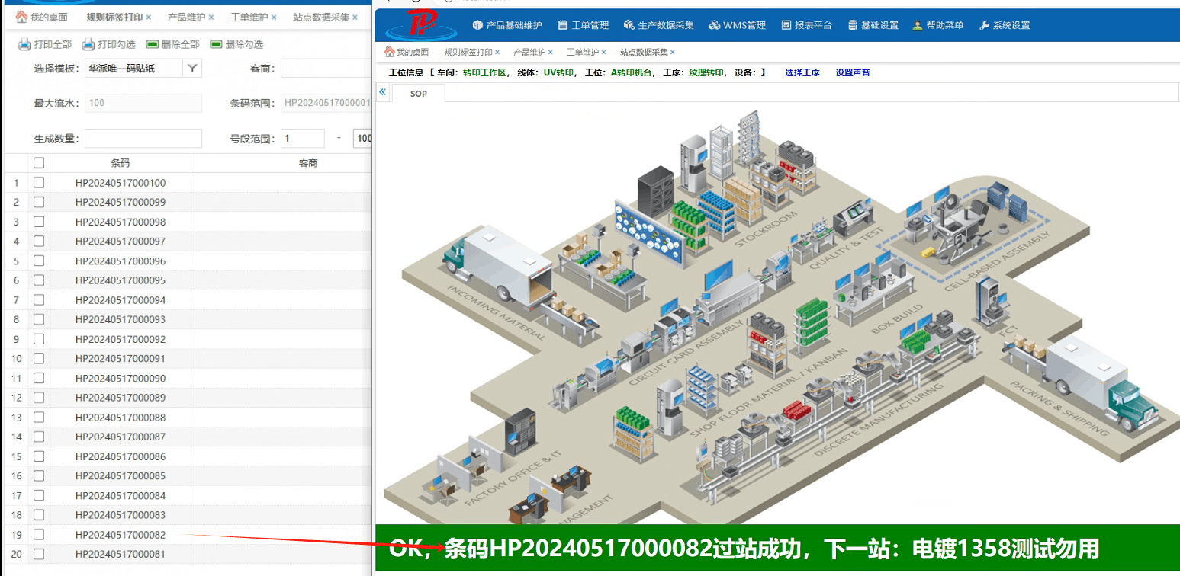This screenshot has width=1180, height=576.
Task: Tick the select-all checkbox in table header
Action: [x=39, y=163]
